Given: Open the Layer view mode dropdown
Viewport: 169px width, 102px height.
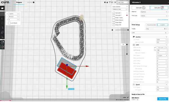Looking at the screenshot, I should pyautogui.click(x=123, y=2).
